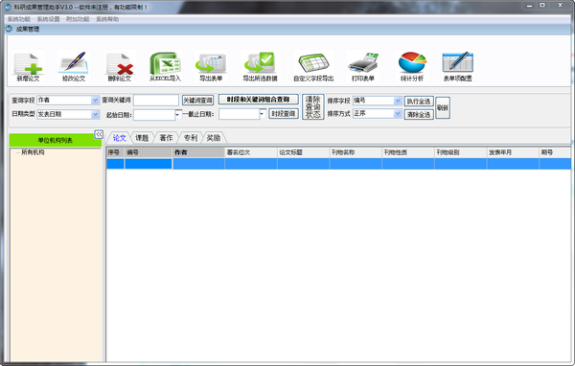The width and height of the screenshot is (575, 366).
Task: Collapse the 单位机构列表 panel with arrow button
Action: [x=99, y=134]
